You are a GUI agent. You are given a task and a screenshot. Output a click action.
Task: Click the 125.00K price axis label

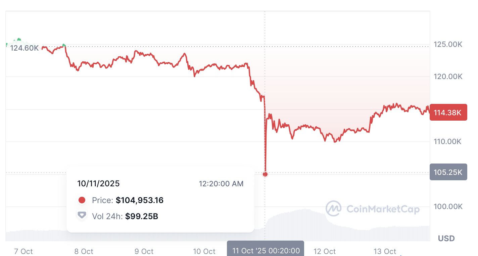click(x=448, y=44)
